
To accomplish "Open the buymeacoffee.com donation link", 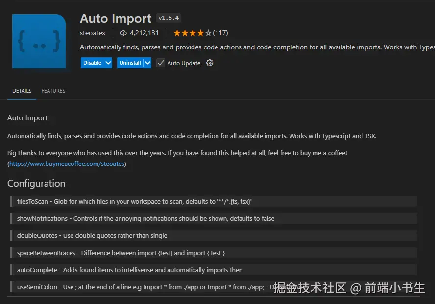I will (67, 164).
